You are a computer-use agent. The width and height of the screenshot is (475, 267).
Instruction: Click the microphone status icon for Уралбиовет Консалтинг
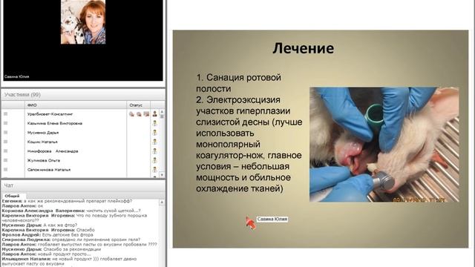[131, 114]
